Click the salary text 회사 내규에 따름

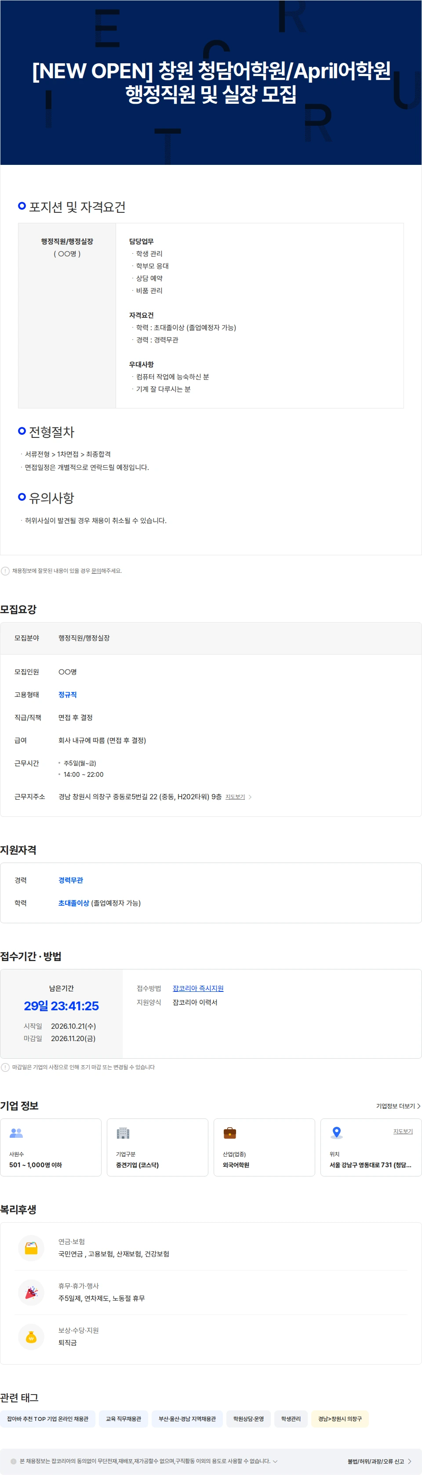102,740
